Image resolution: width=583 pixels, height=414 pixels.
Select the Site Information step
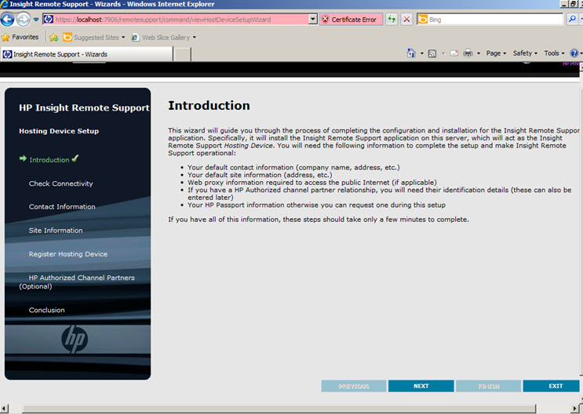pos(56,231)
